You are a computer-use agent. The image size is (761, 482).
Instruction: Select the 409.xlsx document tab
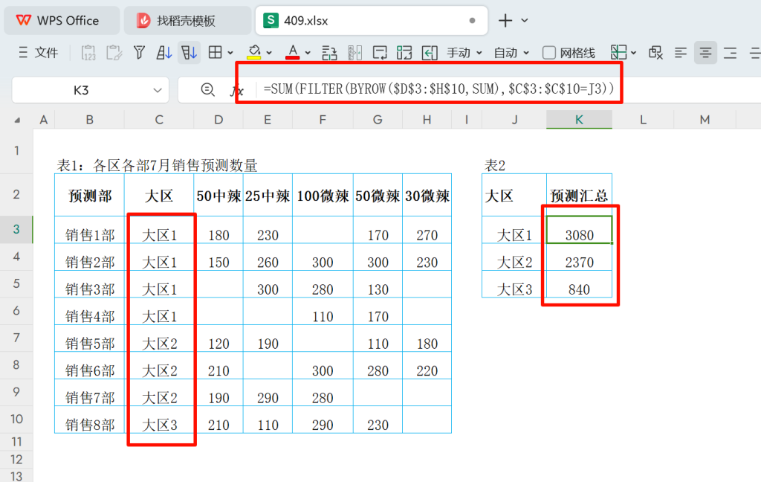pyautogui.click(x=372, y=20)
